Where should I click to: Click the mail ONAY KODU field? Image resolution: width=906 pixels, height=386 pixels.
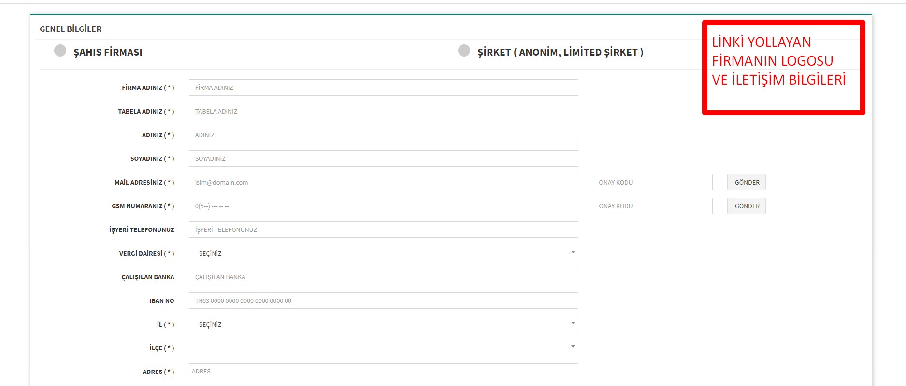(652, 182)
